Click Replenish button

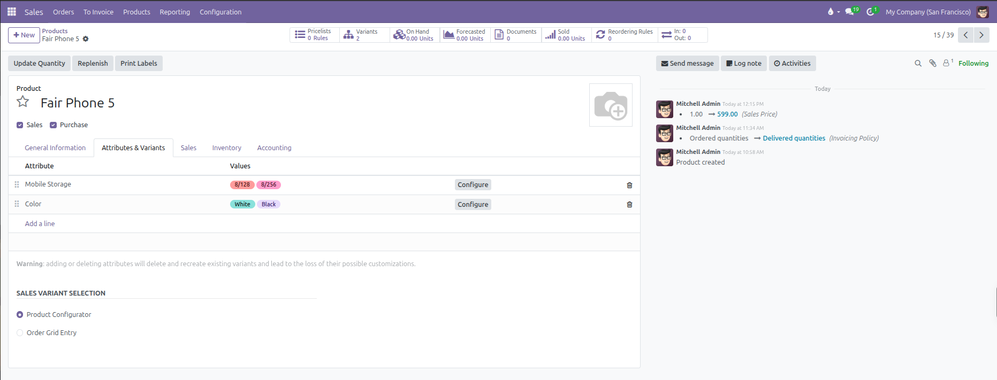(x=93, y=63)
